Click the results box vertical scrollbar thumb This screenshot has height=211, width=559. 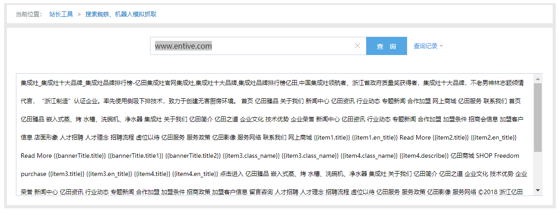538,117
